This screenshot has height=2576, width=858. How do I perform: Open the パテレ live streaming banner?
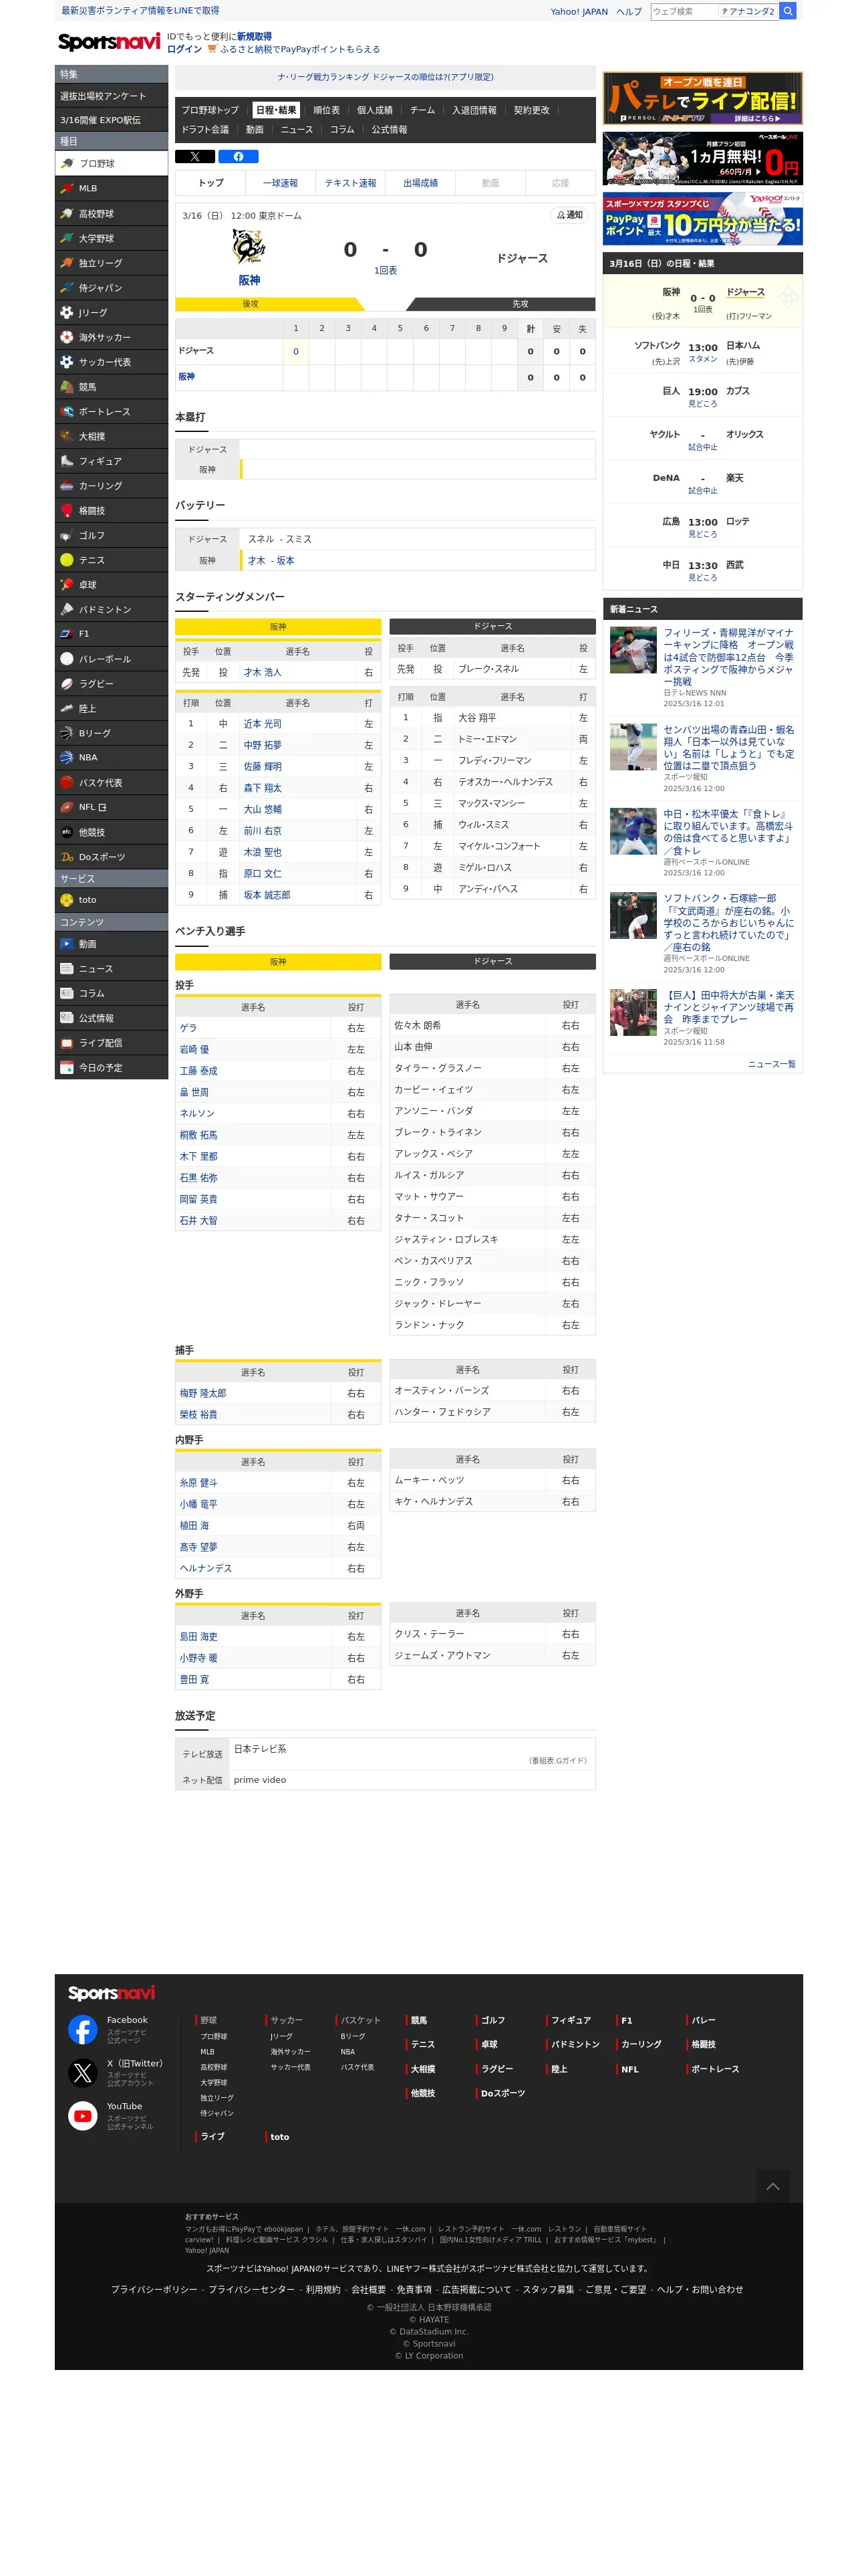click(x=702, y=98)
